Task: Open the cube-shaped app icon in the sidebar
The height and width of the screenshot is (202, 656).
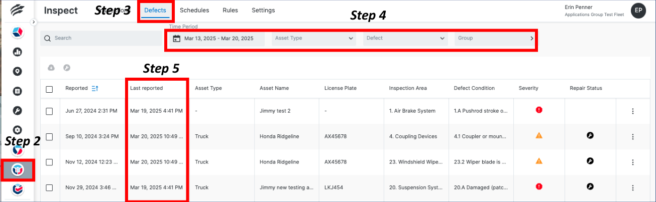Action: (x=18, y=33)
